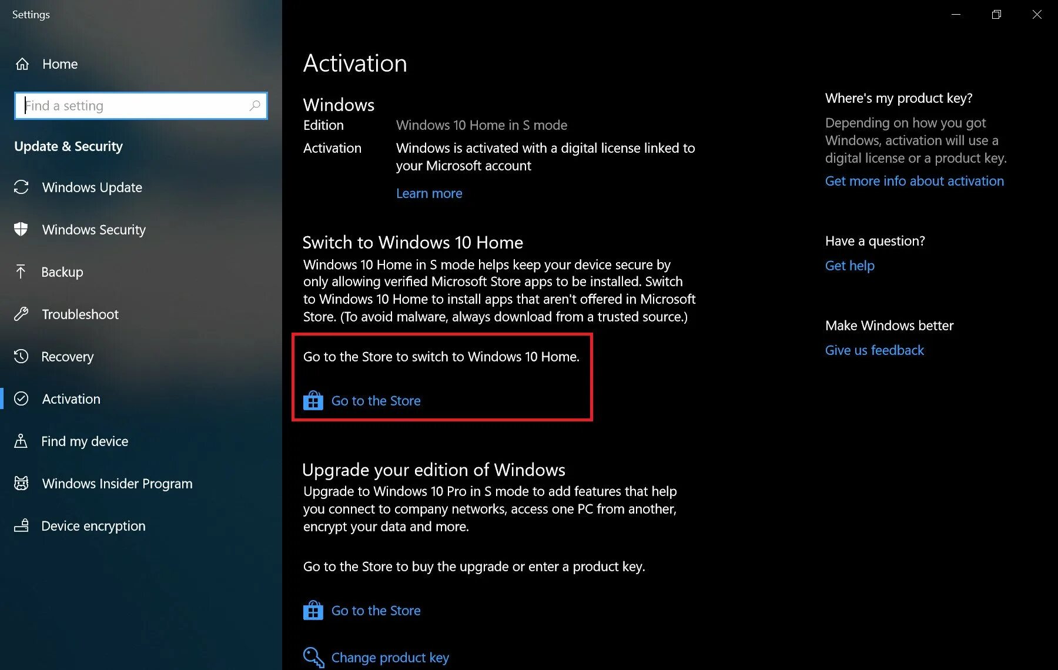
Task: Focus the Find a setting search box
Action: 141,106
